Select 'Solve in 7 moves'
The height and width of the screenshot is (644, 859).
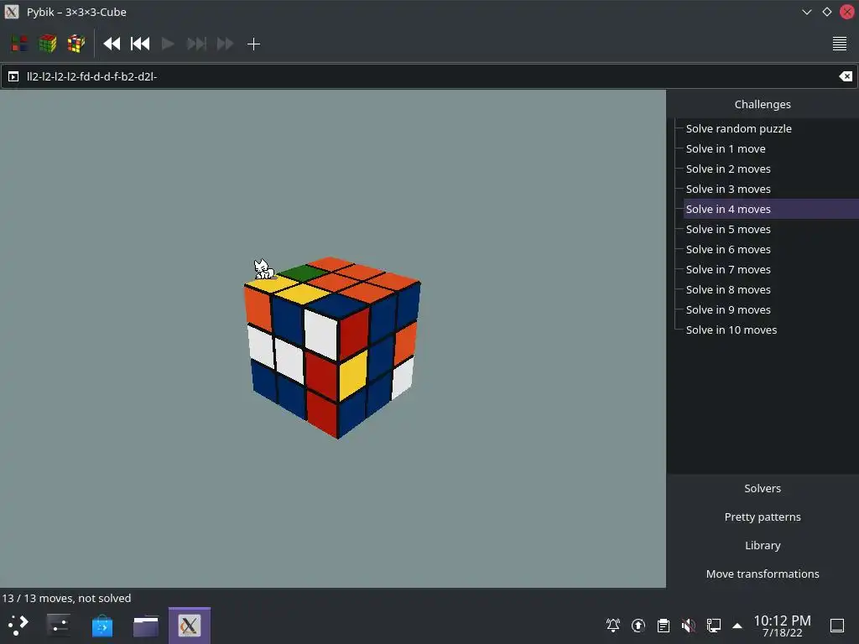click(728, 269)
